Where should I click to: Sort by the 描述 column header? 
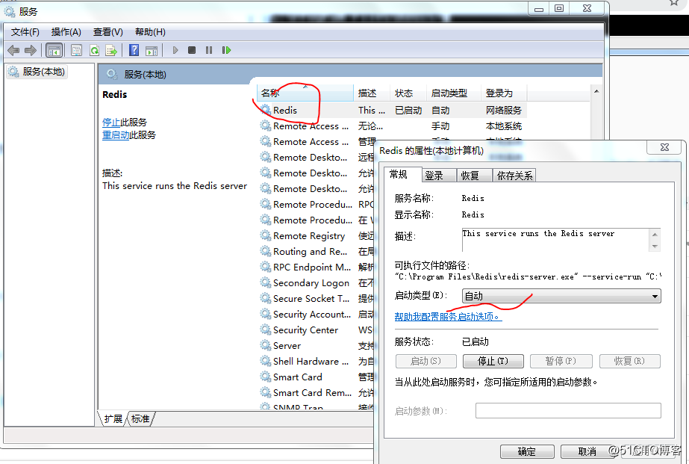click(x=371, y=93)
